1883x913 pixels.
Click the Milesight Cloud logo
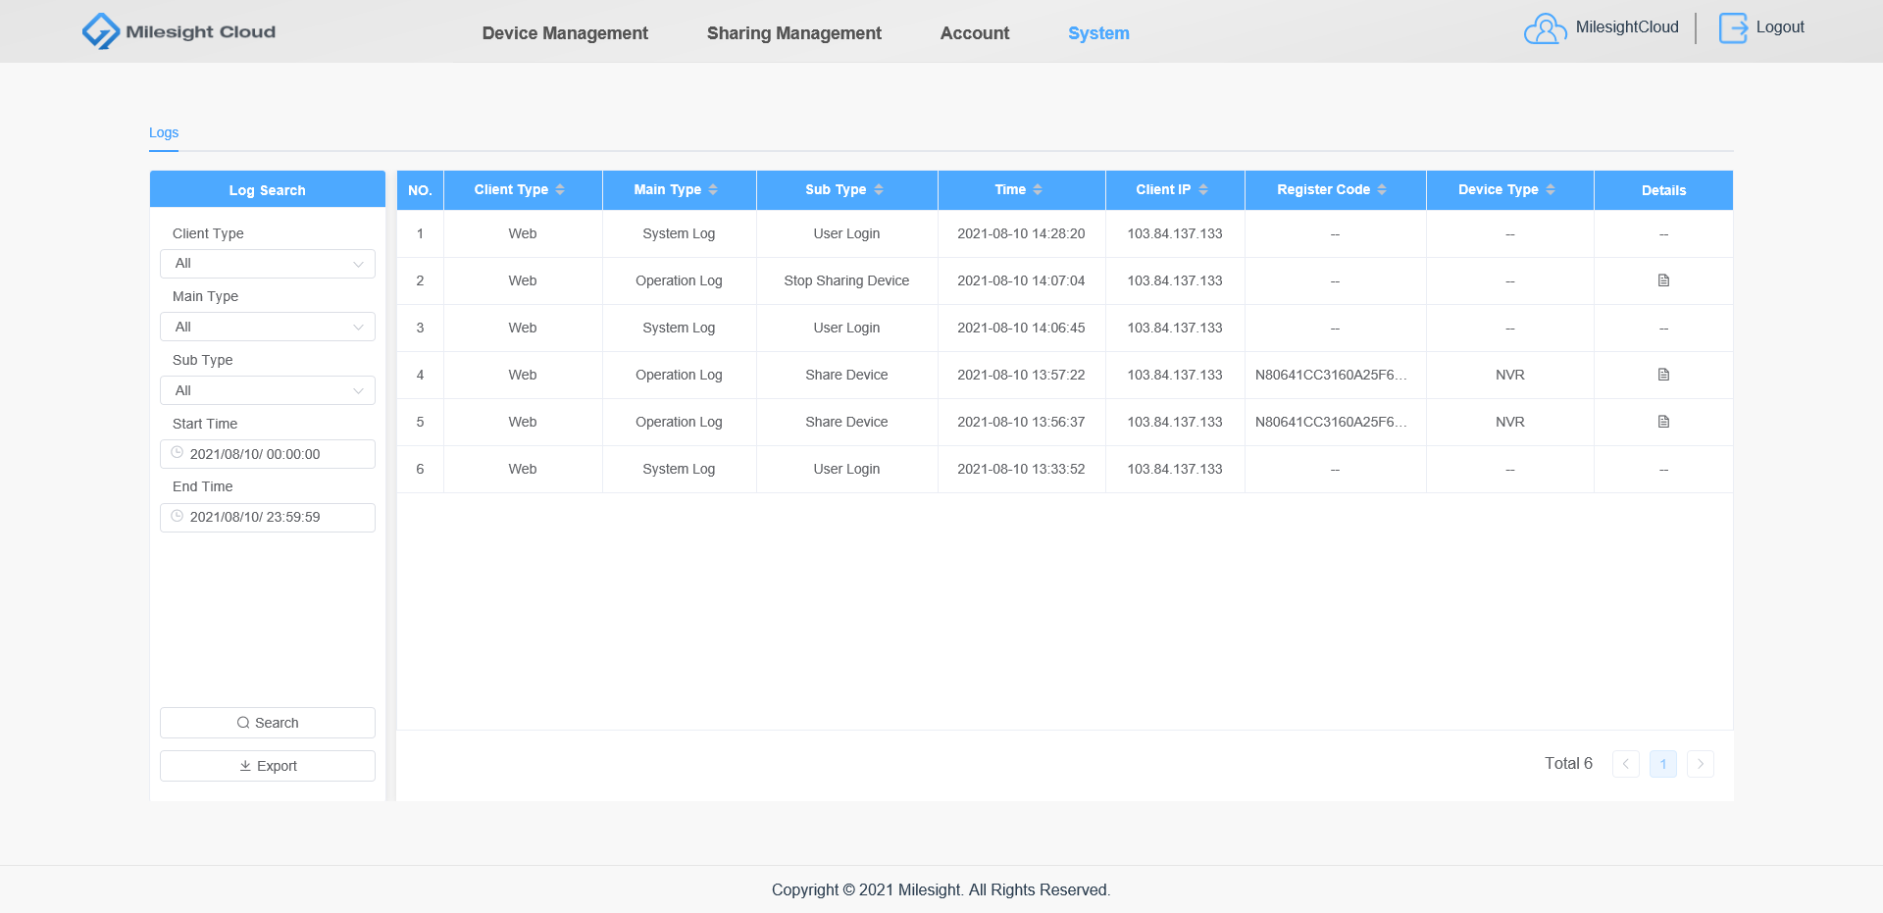(179, 31)
